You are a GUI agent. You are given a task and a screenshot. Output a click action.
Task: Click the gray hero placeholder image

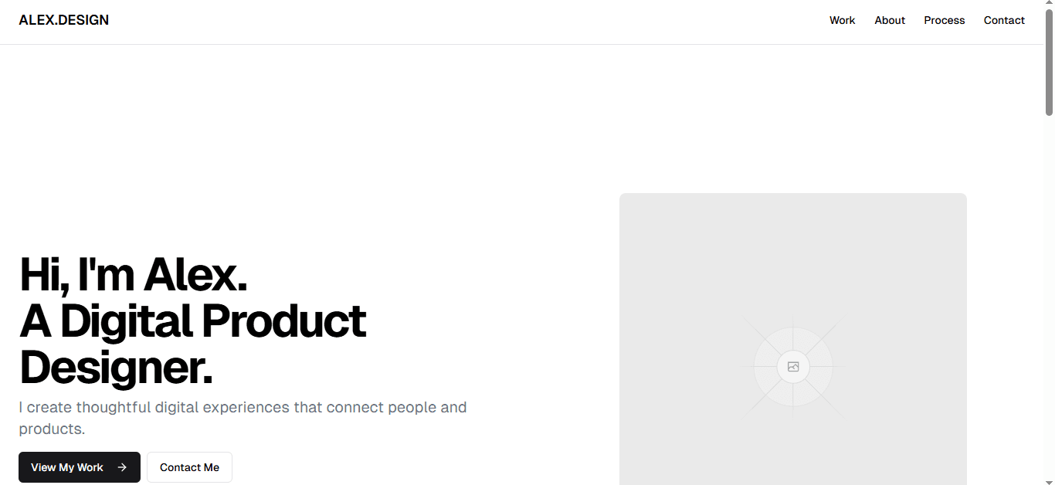(793, 339)
